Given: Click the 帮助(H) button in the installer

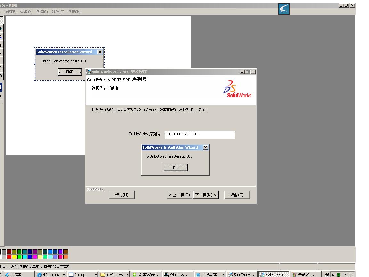Looking at the screenshot, I should click(121, 195).
